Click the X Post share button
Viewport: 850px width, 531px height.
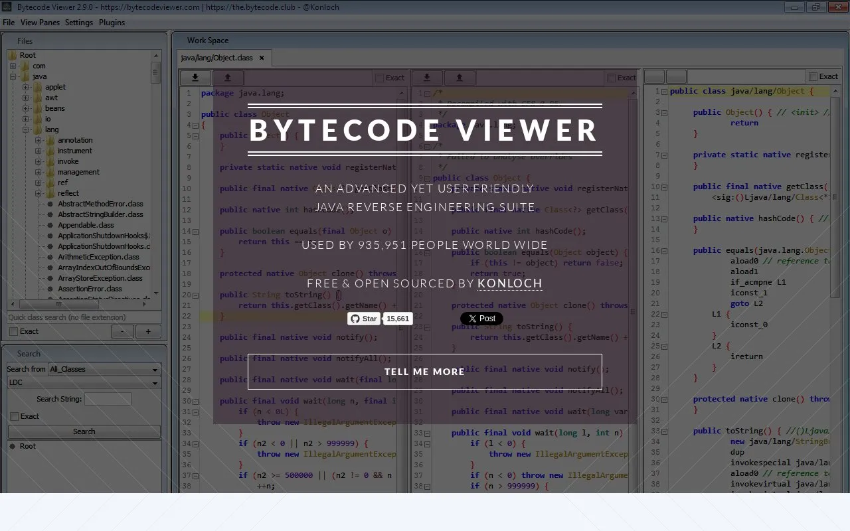pos(481,319)
